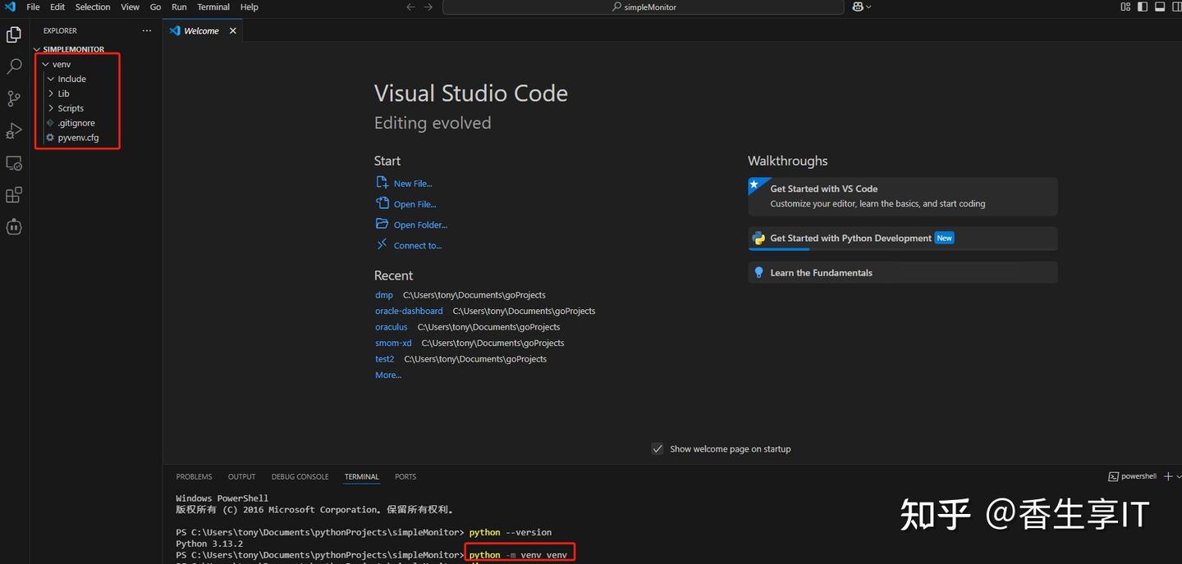Uncheck Show welcome page on startup

(x=657, y=448)
